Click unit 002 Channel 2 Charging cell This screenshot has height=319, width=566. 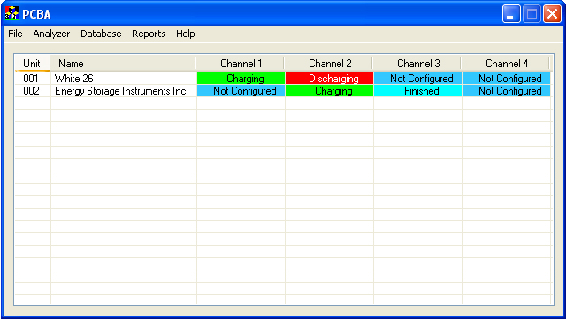[x=329, y=91]
